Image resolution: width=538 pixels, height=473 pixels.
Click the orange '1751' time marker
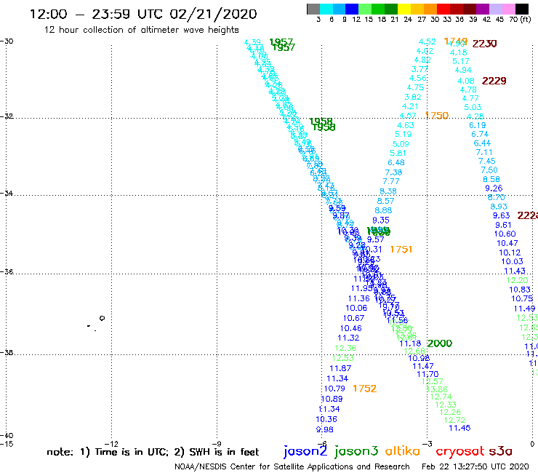point(401,250)
